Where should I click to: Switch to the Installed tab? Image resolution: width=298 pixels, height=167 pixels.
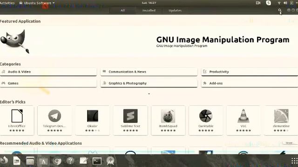pyautogui.click(x=149, y=10)
